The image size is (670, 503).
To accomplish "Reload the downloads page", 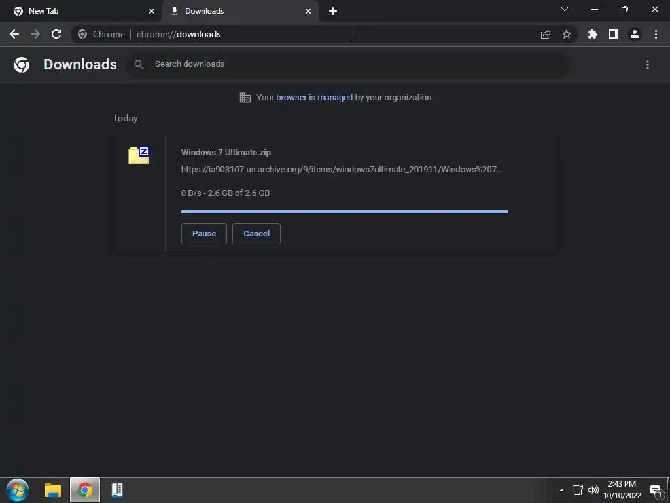I will [x=56, y=34].
